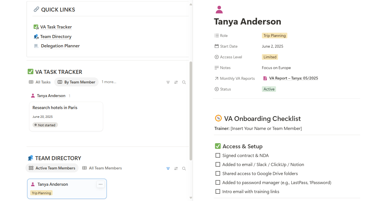Screen dimensions: 380x201
Task: Check Intro email with training links
Action: tap(218, 192)
